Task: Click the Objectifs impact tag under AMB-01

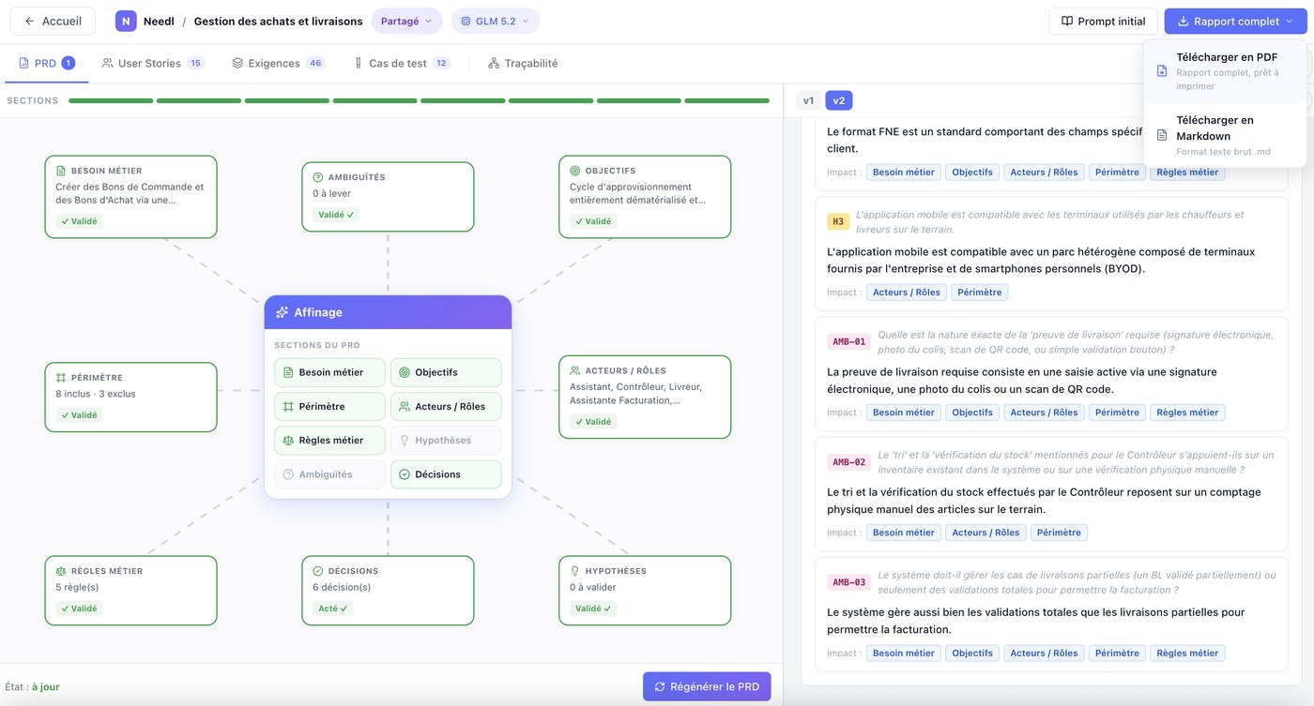Action: pos(972,413)
